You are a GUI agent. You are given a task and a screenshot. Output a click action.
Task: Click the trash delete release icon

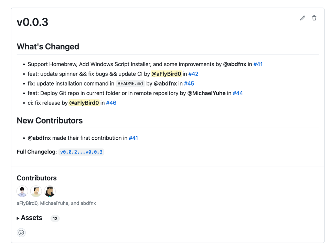[x=314, y=18]
